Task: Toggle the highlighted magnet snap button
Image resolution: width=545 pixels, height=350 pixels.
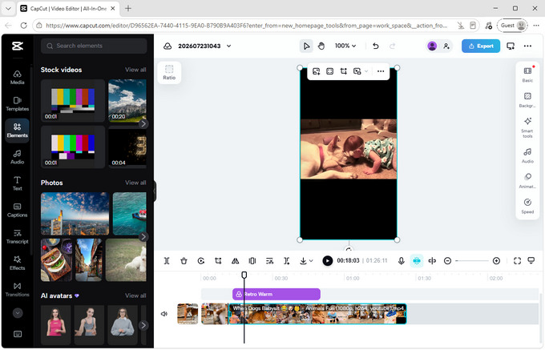Action: [417, 261]
